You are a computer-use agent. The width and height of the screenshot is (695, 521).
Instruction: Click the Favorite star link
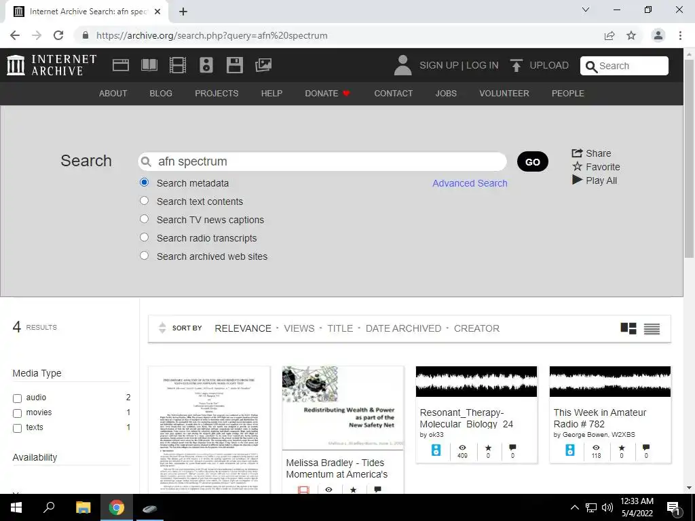pos(596,167)
